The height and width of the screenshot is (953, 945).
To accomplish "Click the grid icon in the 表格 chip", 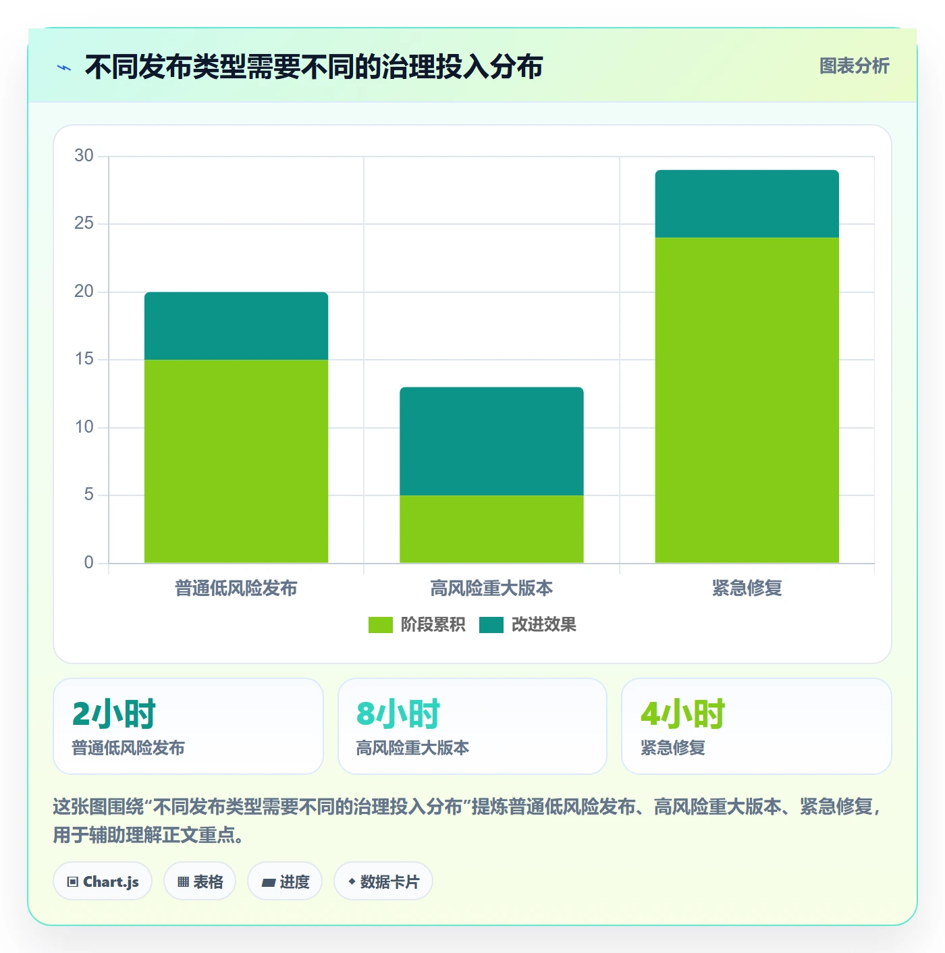I will tap(183, 882).
